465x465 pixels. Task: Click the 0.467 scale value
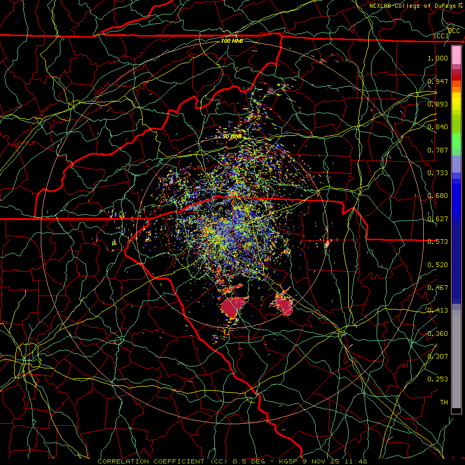tap(438, 288)
